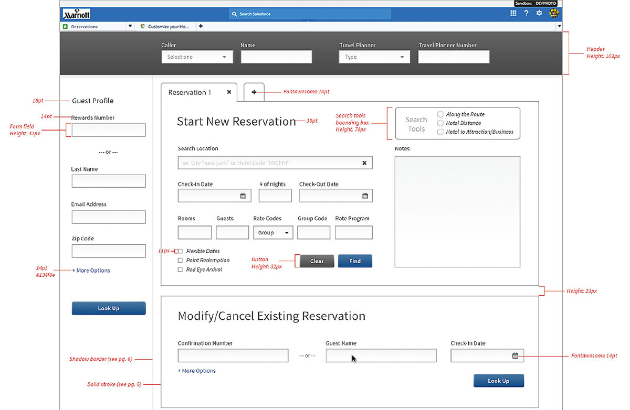Image resolution: width=630 pixels, height=410 pixels.
Task: Click the Find button
Action: coord(355,261)
